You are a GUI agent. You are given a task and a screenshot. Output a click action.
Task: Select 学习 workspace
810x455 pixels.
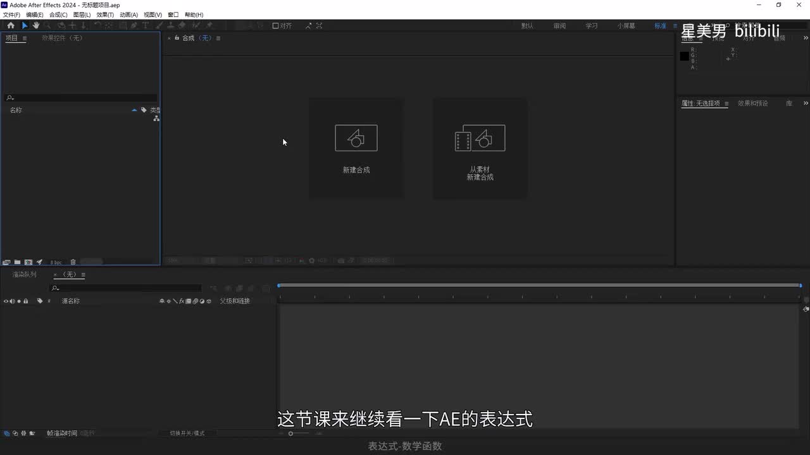point(592,26)
